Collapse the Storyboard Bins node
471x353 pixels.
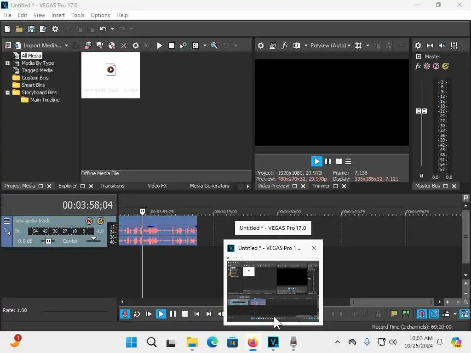[x=7, y=92]
